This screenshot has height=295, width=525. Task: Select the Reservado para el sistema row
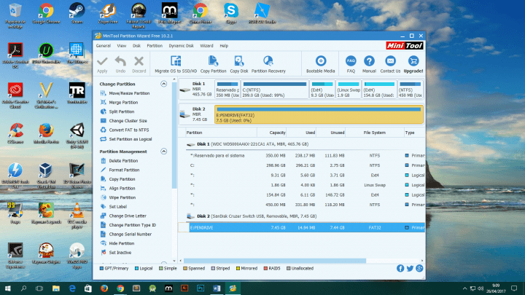coord(301,156)
